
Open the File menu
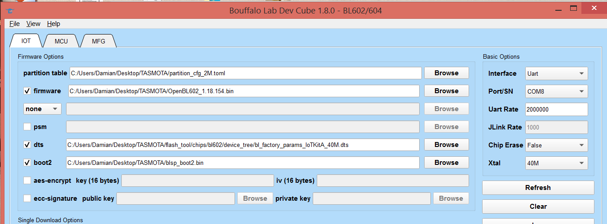(x=14, y=24)
